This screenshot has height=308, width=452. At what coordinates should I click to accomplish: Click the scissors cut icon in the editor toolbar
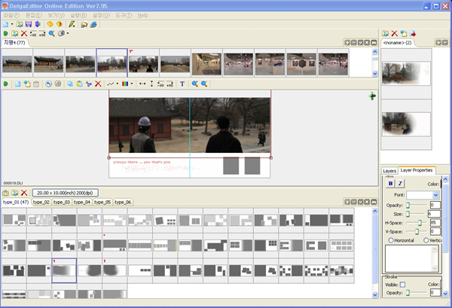[x=89, y=84]
